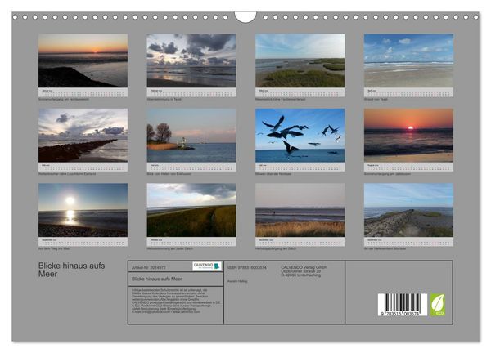Open the lighthouse harbor view photo
Image resolution: width=491 pixels, height=353 pixels.
[x=191, y=135]
